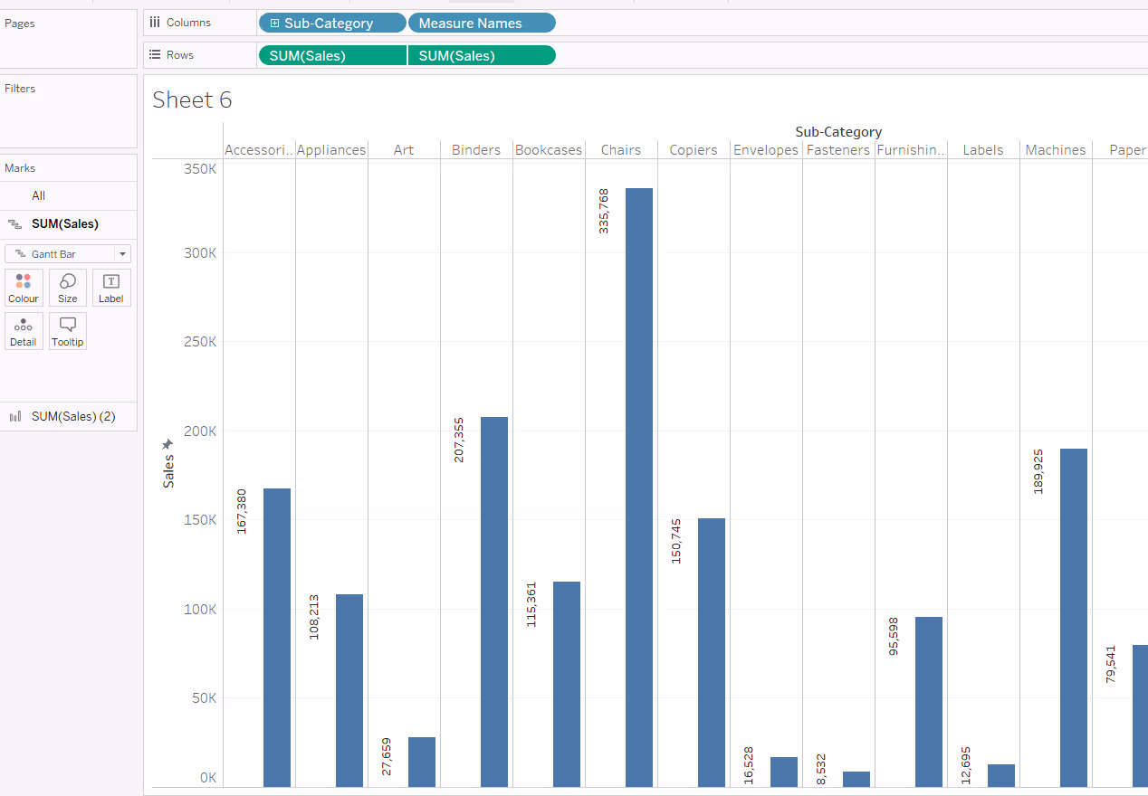Screen dimensions: 1148x796
Task: Click the Fasteners column header
Action: pyautogui.click(x=838, y=150)
